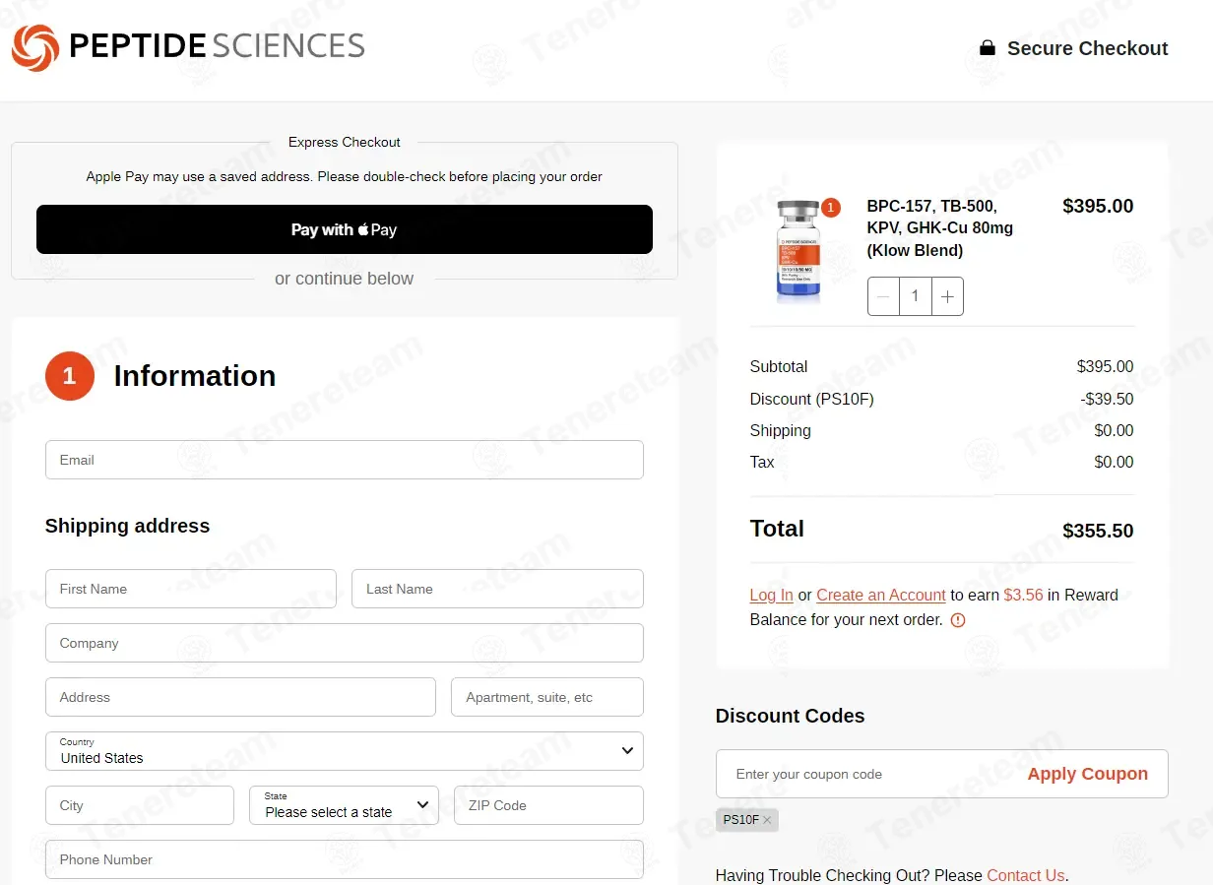Click the BPC-157 vial product thumbnail

pos(798,251)
